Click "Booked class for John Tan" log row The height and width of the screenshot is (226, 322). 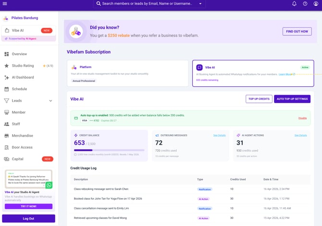tap(190, 199)
